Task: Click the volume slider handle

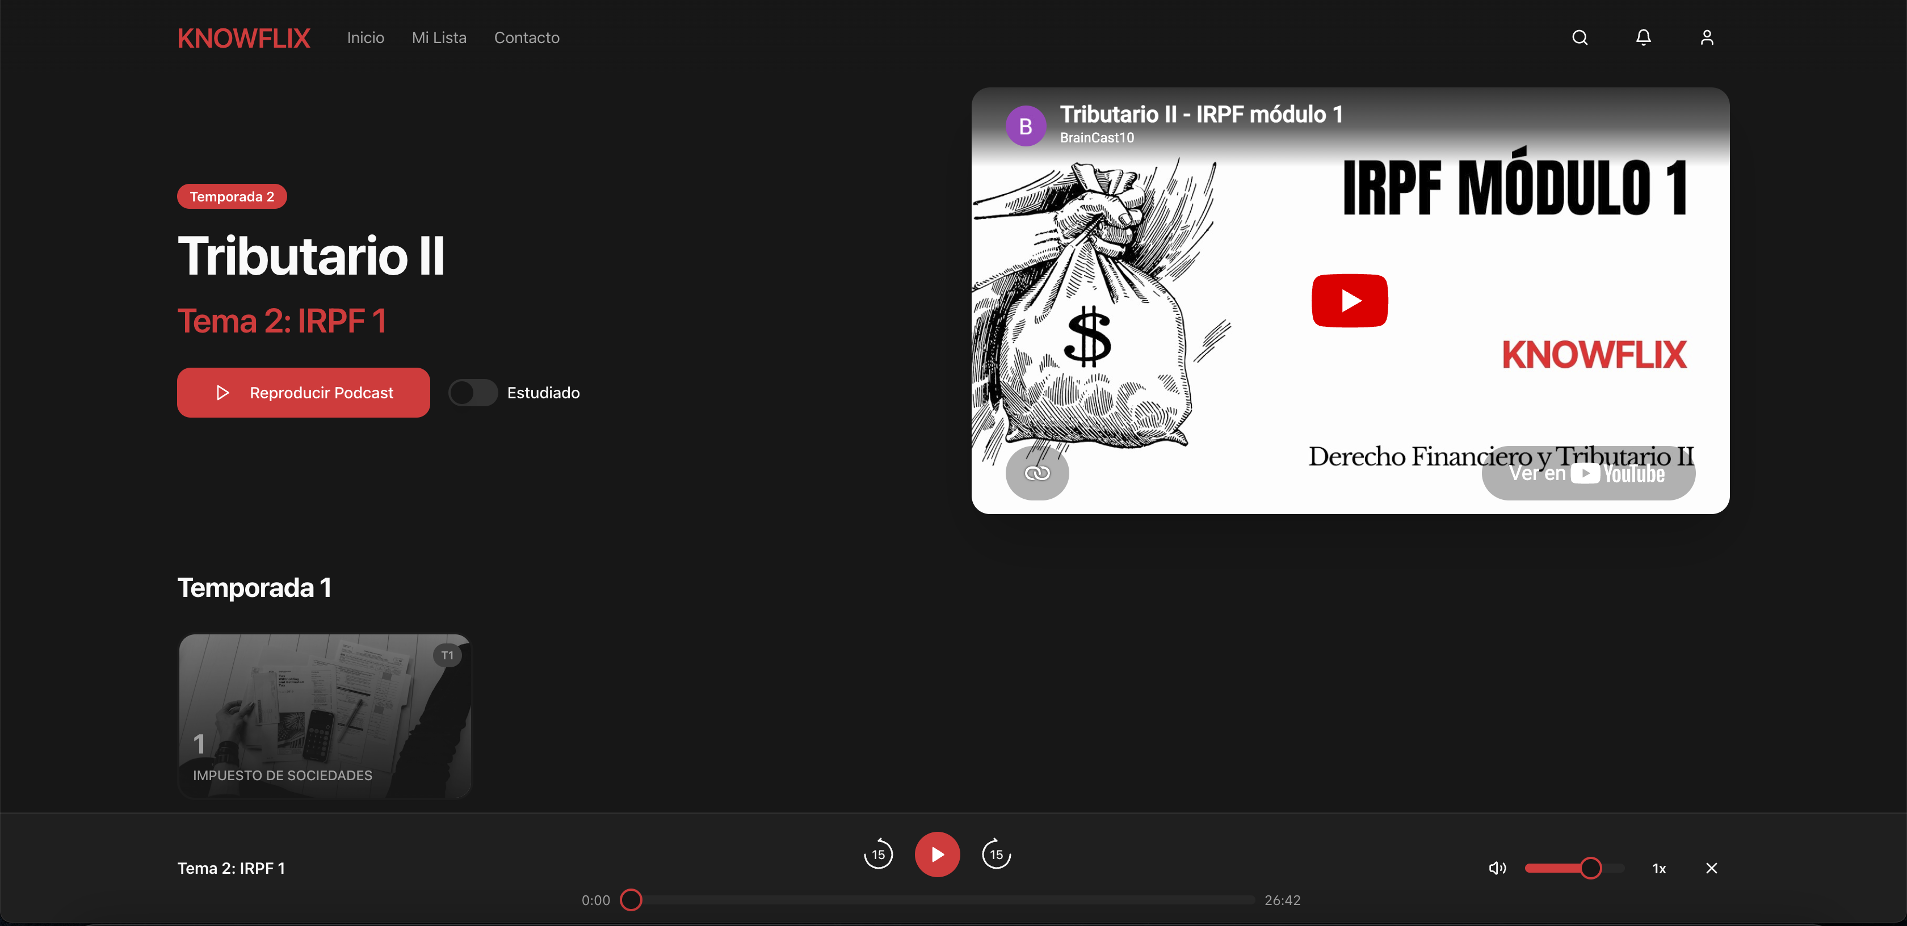Action: coord(1590,868)
